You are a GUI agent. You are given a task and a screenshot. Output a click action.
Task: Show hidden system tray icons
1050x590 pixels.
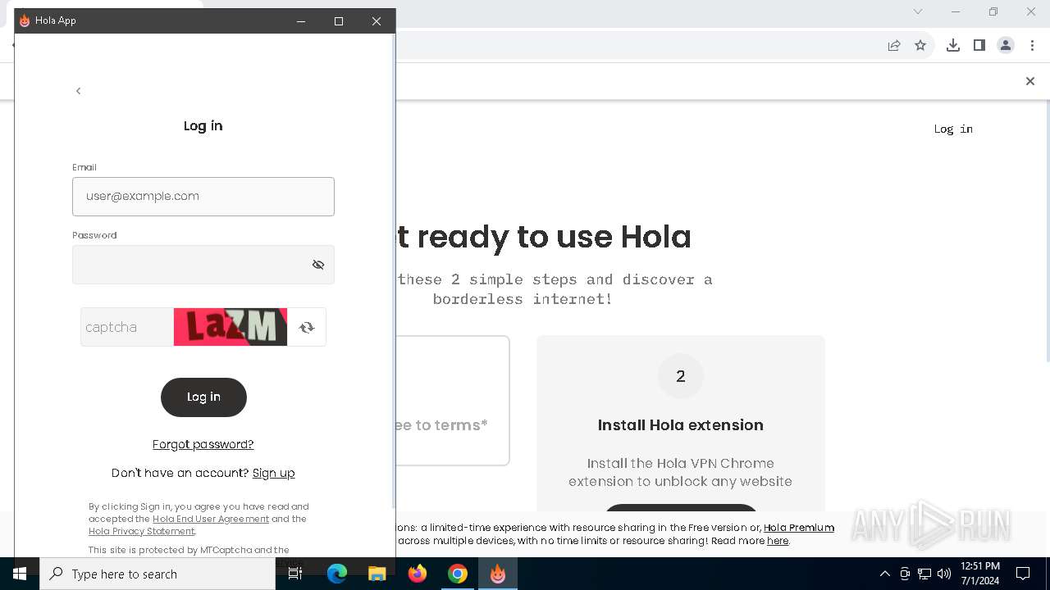point(884,574)
